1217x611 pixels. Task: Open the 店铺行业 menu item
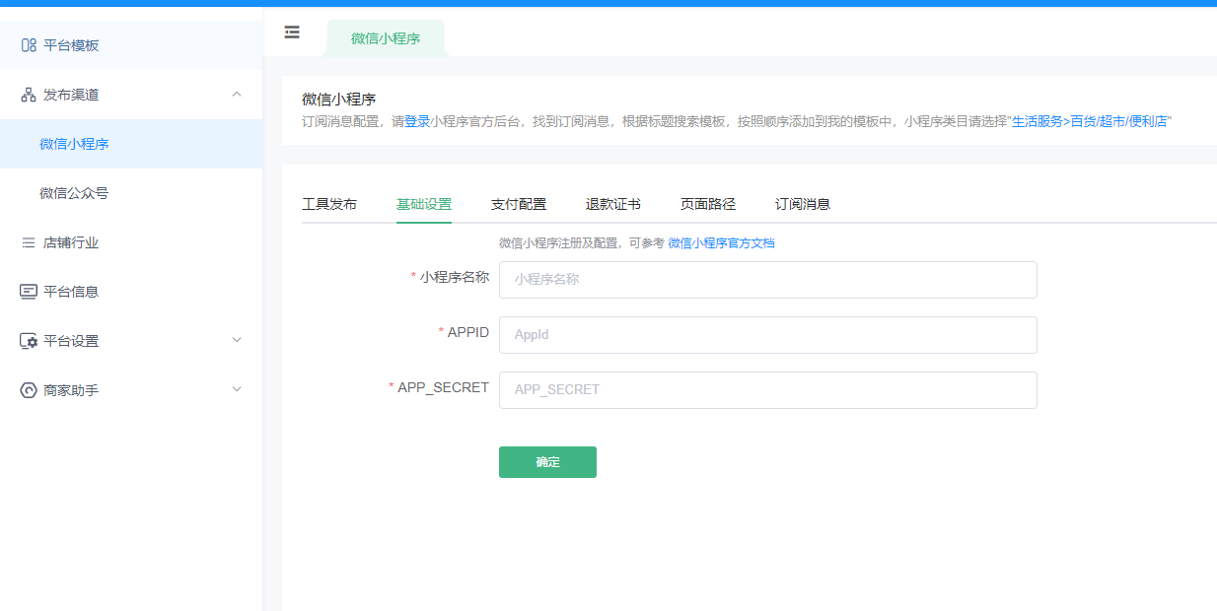tap(131, 242)
